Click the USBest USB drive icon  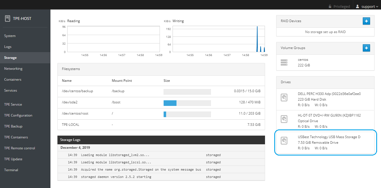click(284, 141)
